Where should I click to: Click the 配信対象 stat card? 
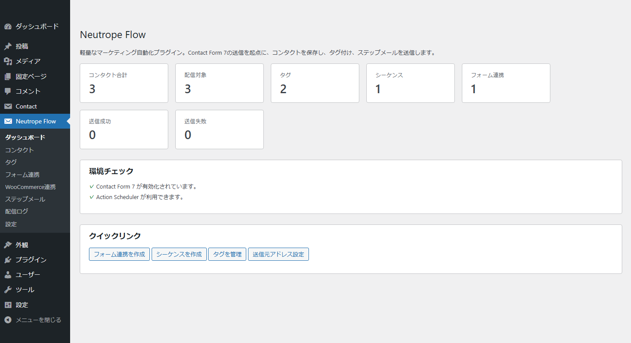[x=220, y=83]
